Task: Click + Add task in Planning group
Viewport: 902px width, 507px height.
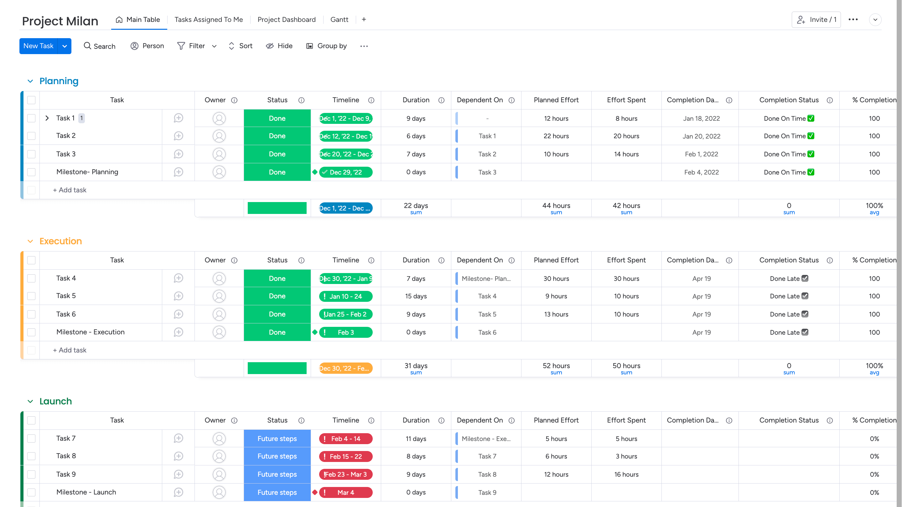Action: 69,190
